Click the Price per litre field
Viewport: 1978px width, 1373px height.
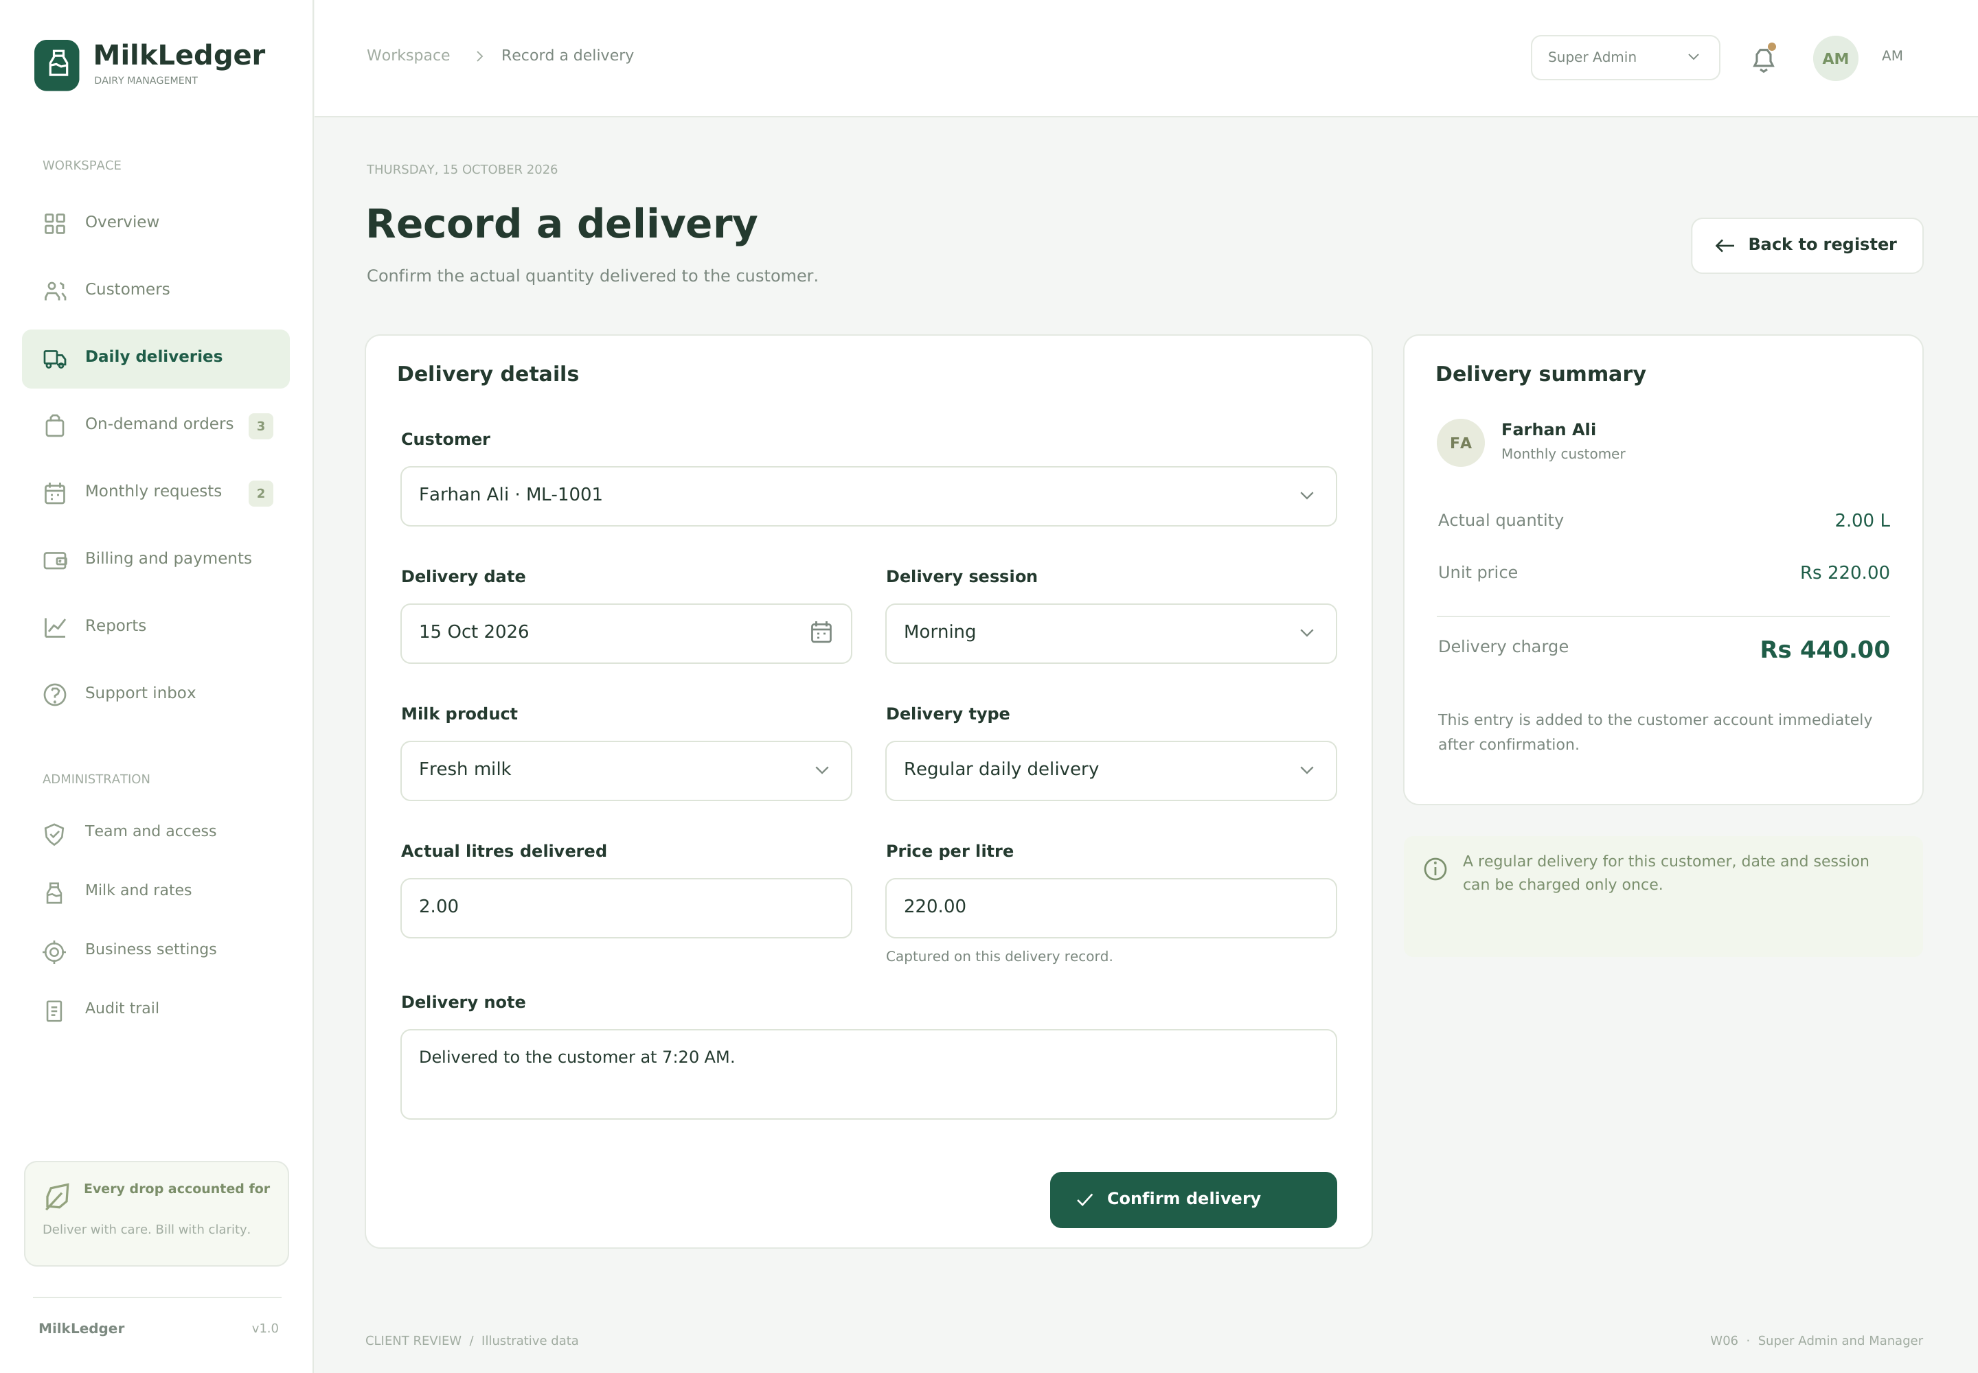click(x=1111, y=908)
